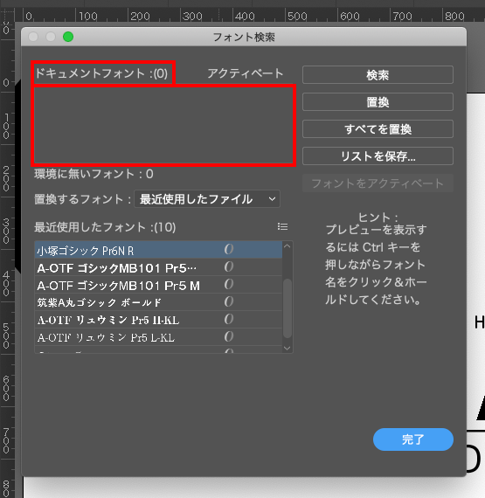Click the 環境に無いフォント : 0 text
The width and height of the screenshot is (485, 498).
point(94,174)
